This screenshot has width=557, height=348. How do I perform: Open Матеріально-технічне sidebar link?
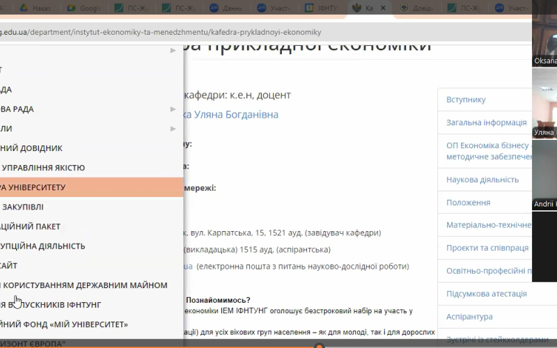point(489,225)
